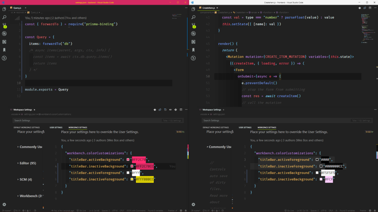The height and width of the screenshot is (212, 378).
Task: Open Source Control in backend window activity bar
Action: tap(4, 25)
